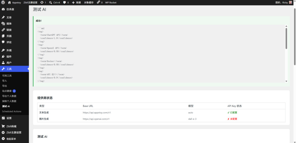Click the 插件 plugin icon
Viewport: 296px width, 143px height.
tap(3, 57)
